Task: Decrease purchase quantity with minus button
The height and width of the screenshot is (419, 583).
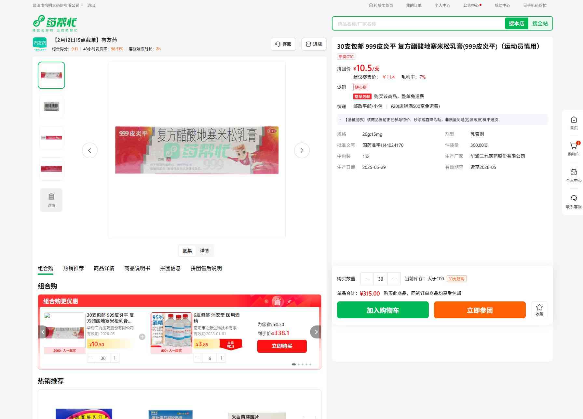Action: point(367,279)
